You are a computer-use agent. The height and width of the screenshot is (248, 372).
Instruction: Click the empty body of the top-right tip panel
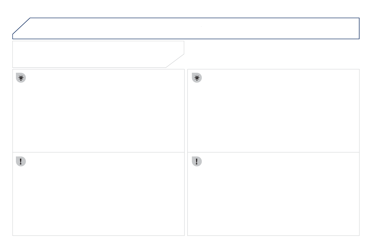[273, 116]
